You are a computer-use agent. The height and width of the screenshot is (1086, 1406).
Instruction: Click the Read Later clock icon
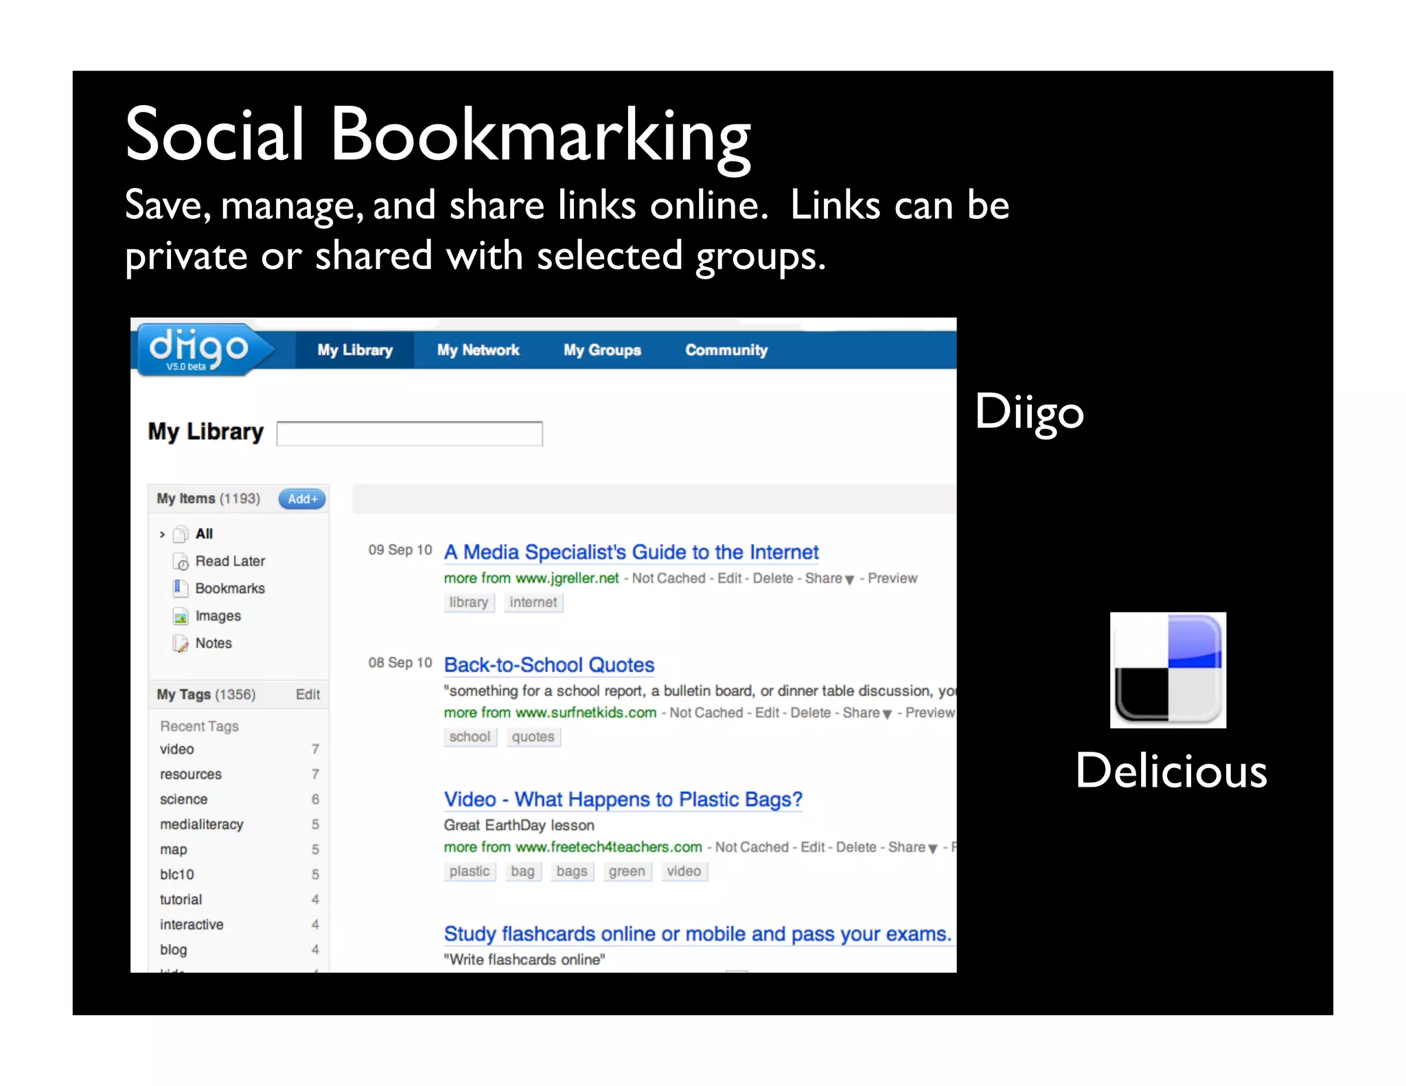tap(181, 562)
